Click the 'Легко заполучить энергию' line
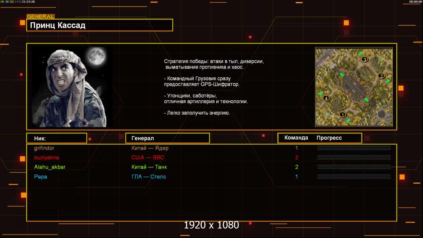This screenshot has height=238, width=423. point(197,113)
